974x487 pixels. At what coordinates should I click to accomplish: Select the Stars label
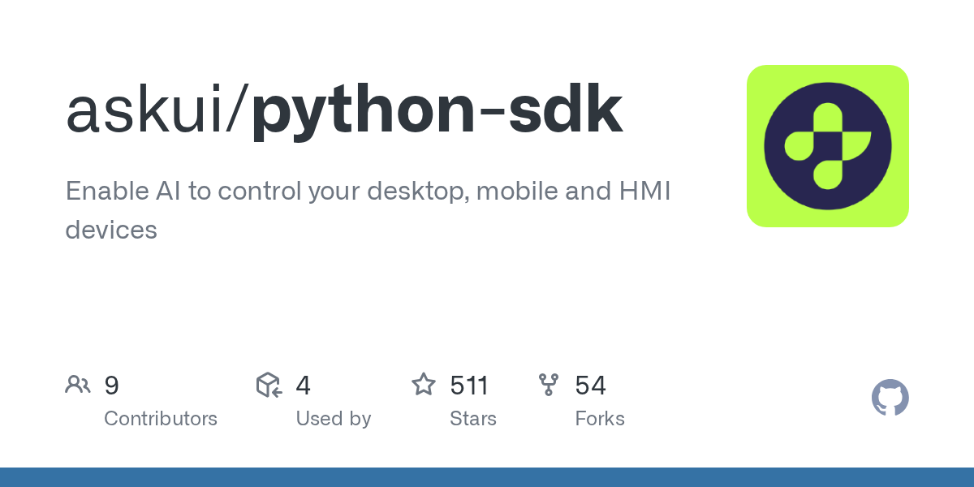tap(472, 419)
